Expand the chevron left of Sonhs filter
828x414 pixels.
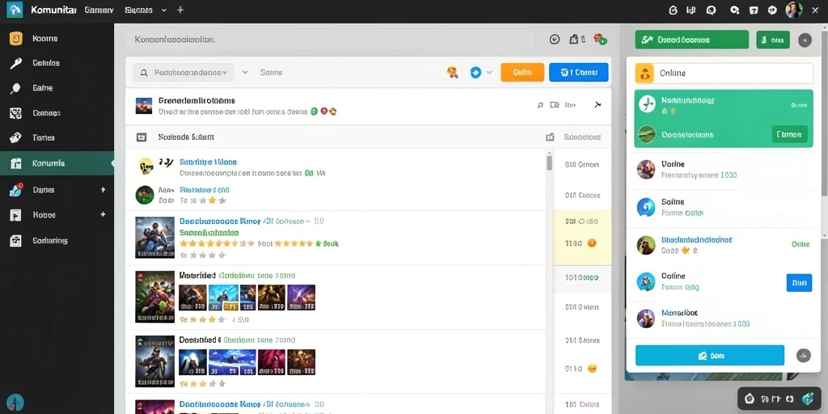click(245, 72)
